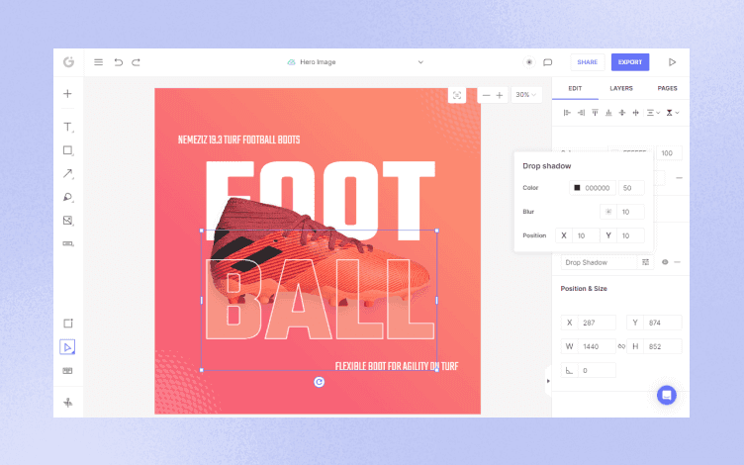Click the undo arrow
The image size is (744, 465).
[118, 62]
